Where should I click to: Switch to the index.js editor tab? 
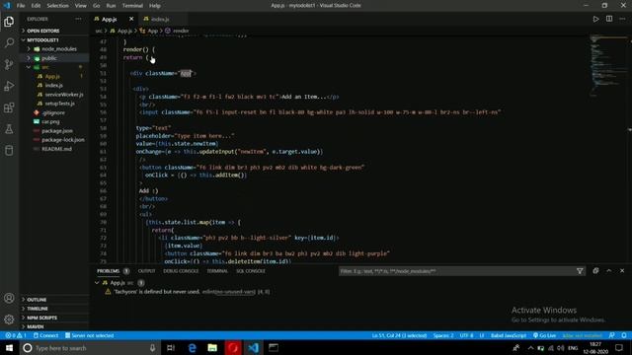[160, 19]
